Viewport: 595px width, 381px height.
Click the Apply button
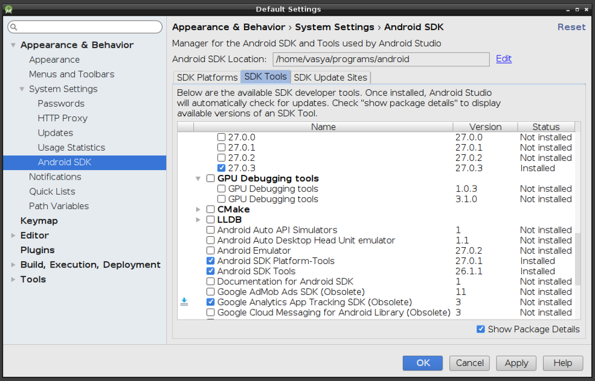516,363
